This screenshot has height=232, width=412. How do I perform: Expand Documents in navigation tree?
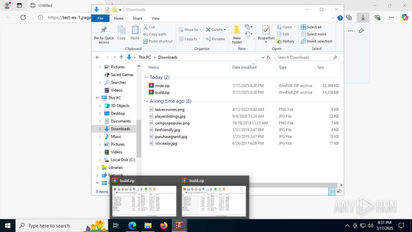tap(100, 121)
